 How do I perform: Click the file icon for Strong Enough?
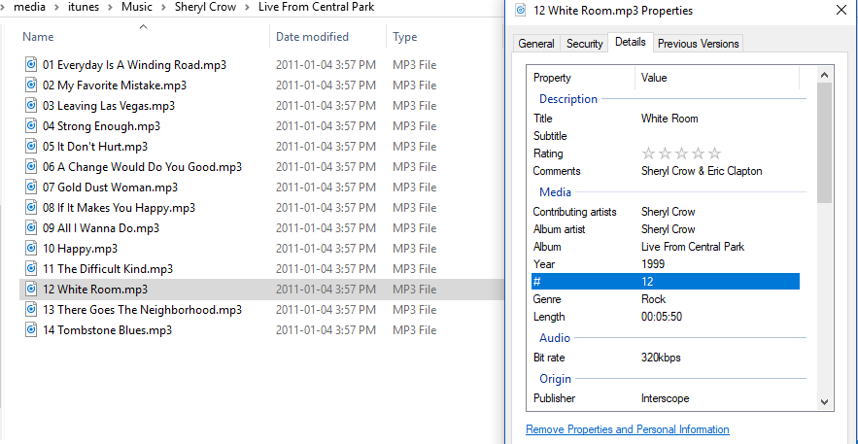pos(32,126)
